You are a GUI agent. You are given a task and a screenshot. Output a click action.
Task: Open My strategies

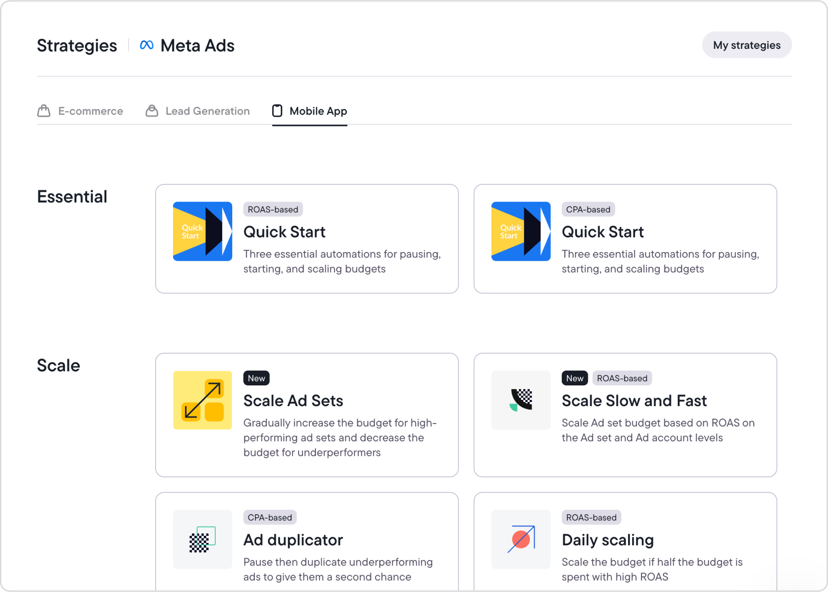point(747,45)
